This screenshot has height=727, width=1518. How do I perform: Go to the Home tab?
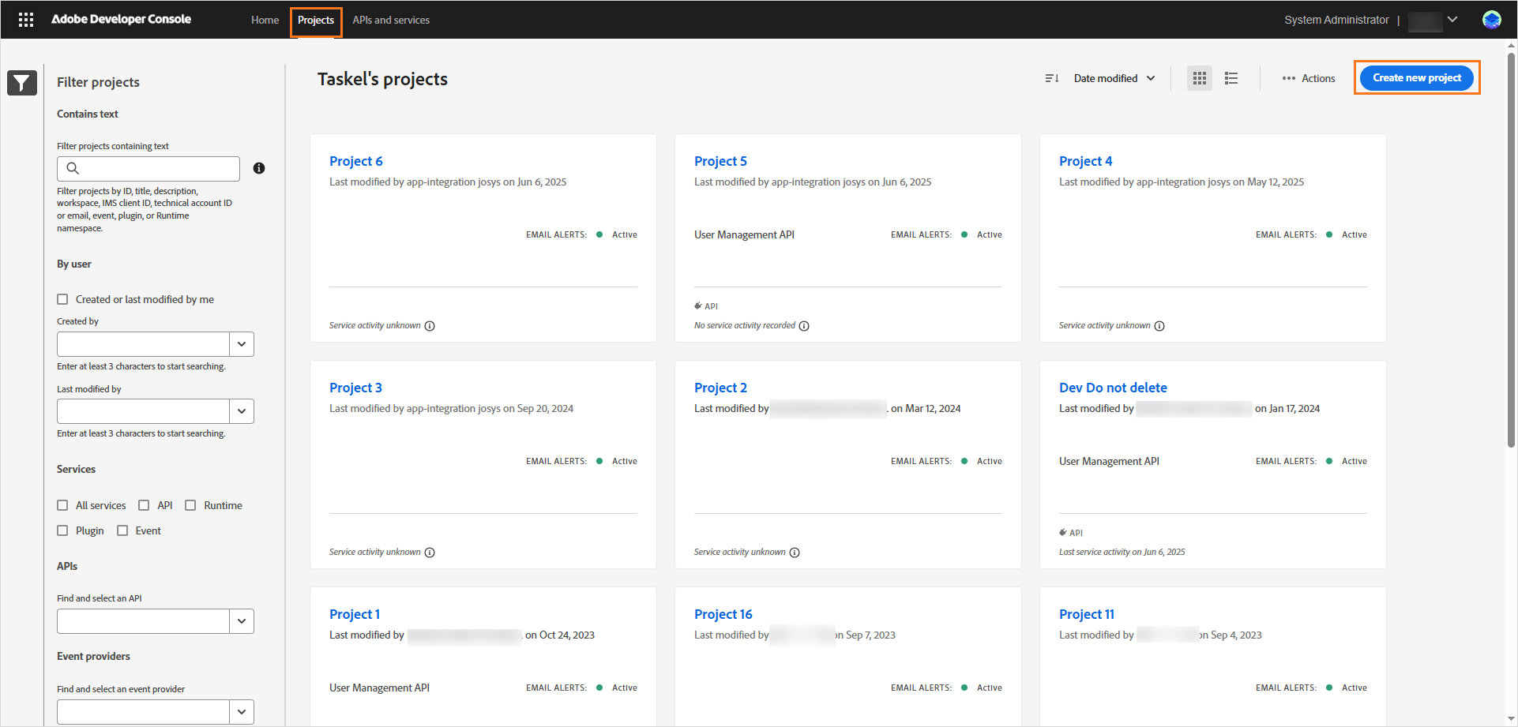265,20
